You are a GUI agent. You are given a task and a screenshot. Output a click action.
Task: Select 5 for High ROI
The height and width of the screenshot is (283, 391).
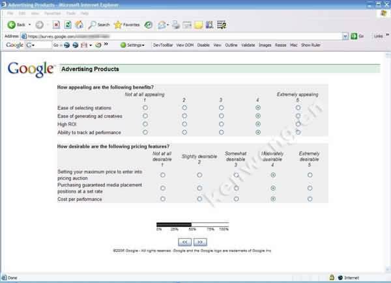(298, 124)
